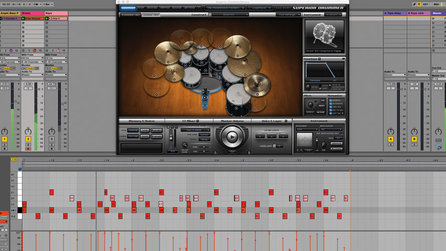This screenshot has height=251, width=446.
Task: Click the Pitch knob
Action: (310, 104)
